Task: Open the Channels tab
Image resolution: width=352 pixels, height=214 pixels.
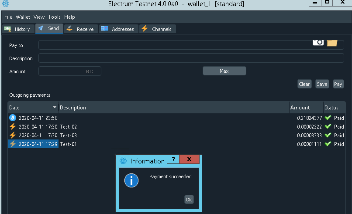Action: [157, 29]
